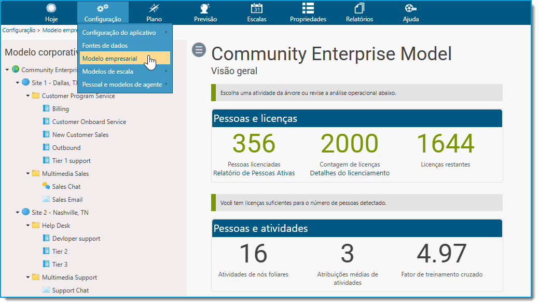Screen dimensions: 539x305
Task: Open the Propriedades section
Action: 308,12
